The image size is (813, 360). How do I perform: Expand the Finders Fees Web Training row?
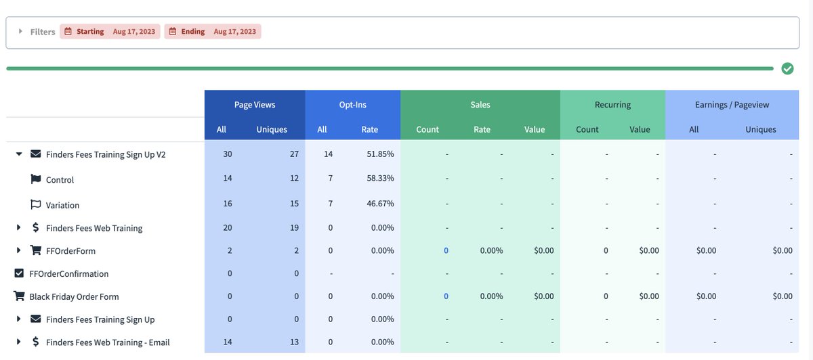[x=19, y=228]
